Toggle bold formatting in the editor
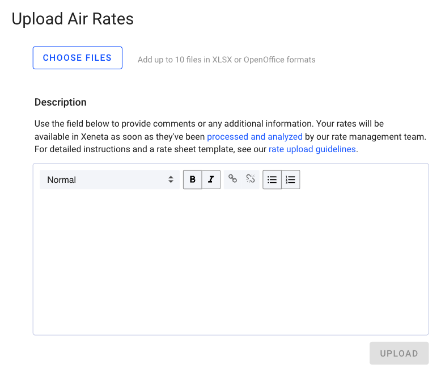 click(192, 179)
